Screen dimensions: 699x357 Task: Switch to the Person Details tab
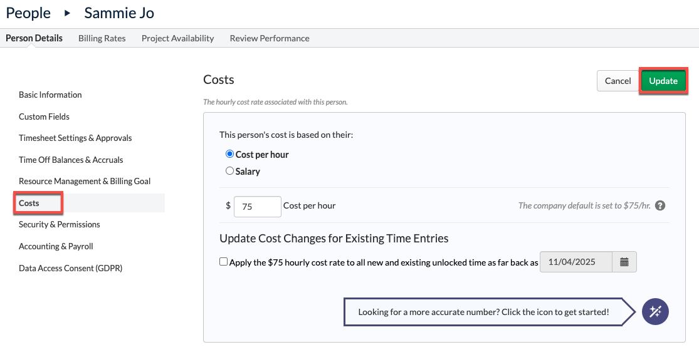click(x=34, y=38)
